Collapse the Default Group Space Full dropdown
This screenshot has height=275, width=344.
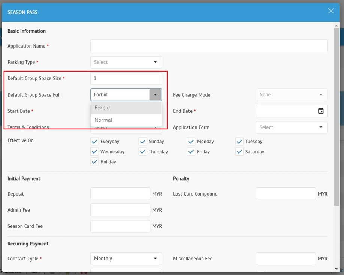pyautogui.click(x=155, y=95)
